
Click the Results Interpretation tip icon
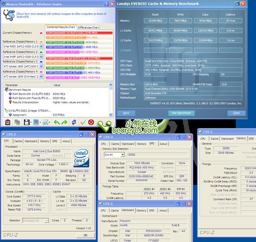click(10, 102)
